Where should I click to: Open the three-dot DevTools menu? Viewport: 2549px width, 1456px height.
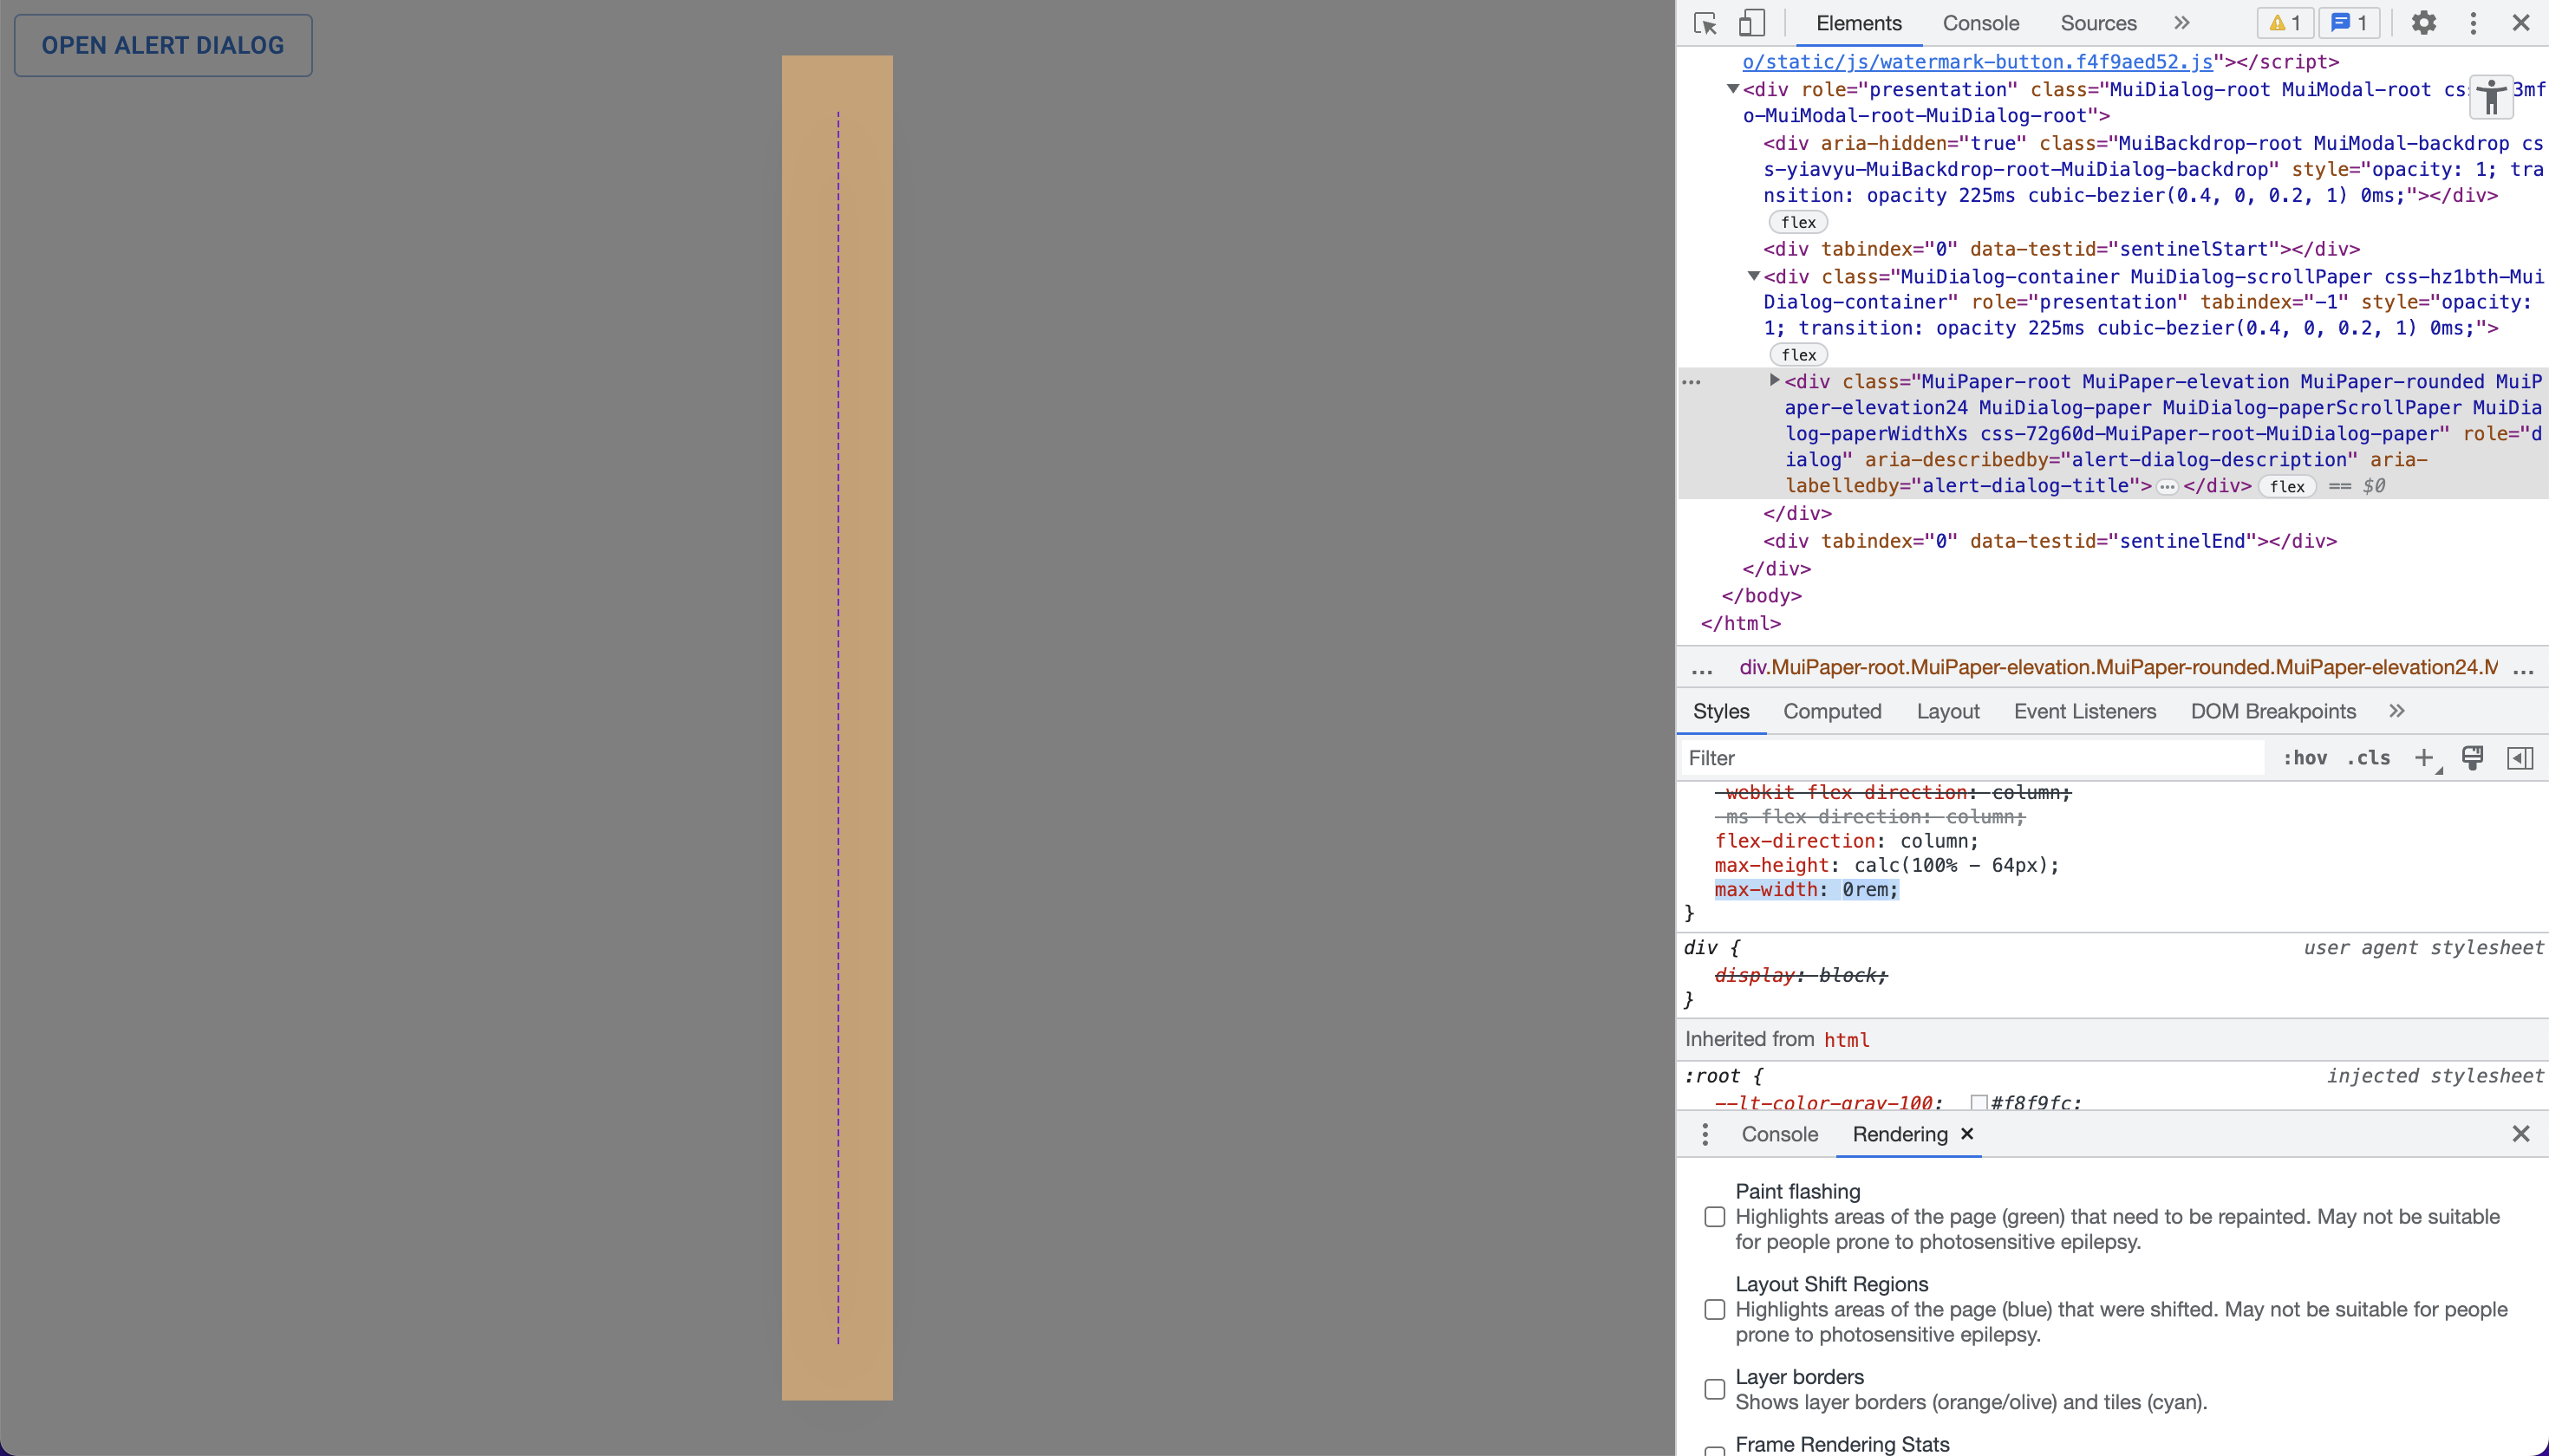tap(2472, 22)
